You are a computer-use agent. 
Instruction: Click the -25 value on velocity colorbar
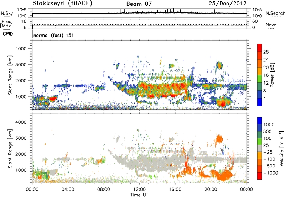click(x=268, y=152)
